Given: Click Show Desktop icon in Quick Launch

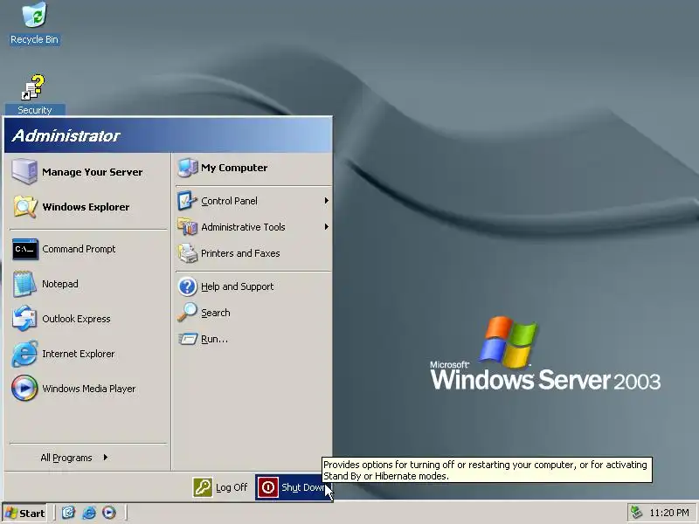Looking at the screenshot, I should [x=68, y=513].
